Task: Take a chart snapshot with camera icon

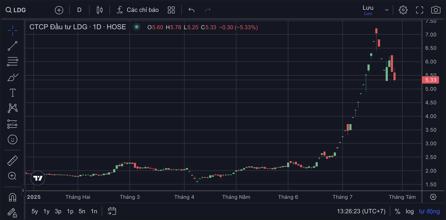Action: coord(436,10)
